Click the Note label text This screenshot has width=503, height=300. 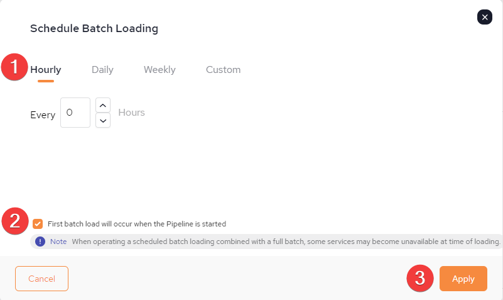coord(58,242)
